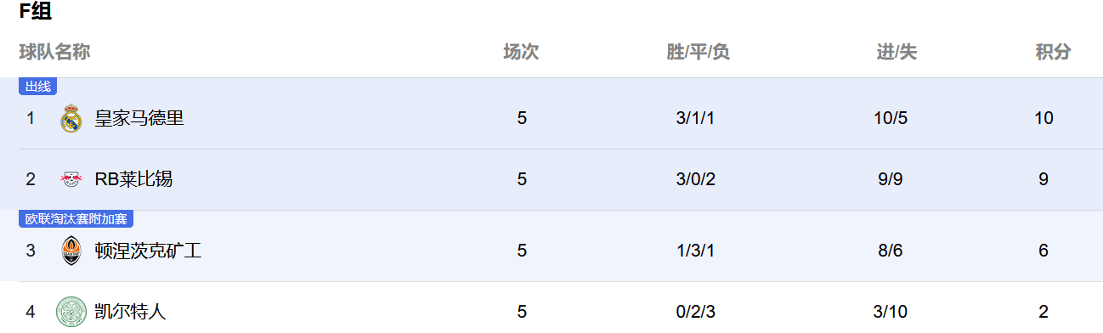Click Shakhtar's 1/3/1 win-draw-loss record
The height and width of the screenshot is (333, 1103).
point(696,251)
